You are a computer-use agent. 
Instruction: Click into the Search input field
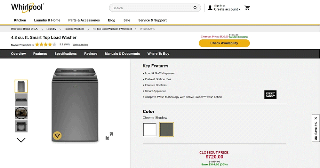pyautogui.click(x=150, y=8)
